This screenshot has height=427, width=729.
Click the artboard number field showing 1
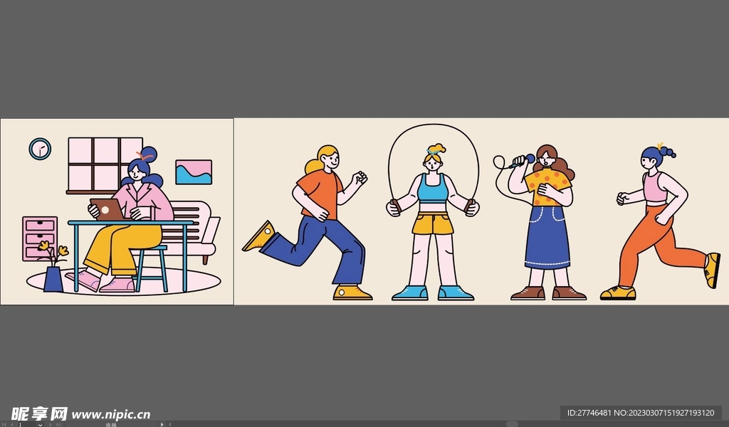[27, 425]
